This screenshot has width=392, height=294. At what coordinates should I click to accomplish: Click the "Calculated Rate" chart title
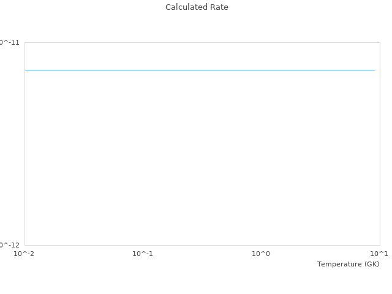197,7
